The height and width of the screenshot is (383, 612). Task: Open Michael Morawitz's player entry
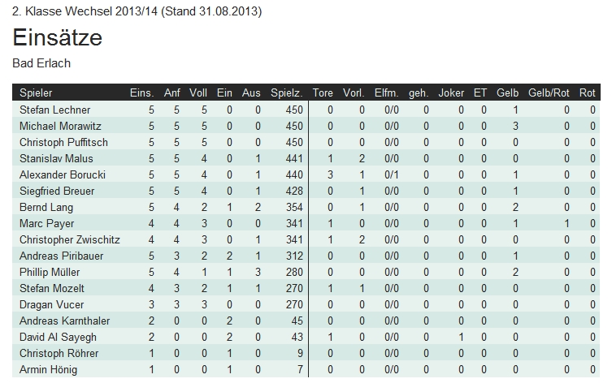60,126
